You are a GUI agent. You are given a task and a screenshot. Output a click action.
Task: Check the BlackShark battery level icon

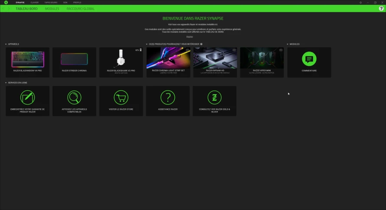point(141,50)
